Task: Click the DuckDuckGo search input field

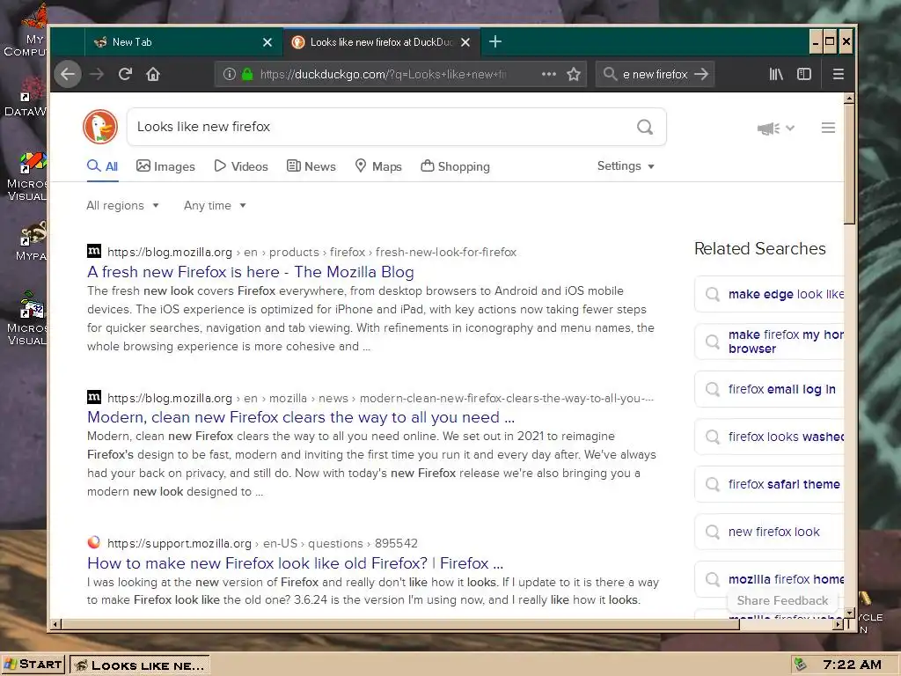Action: (379, 127)
